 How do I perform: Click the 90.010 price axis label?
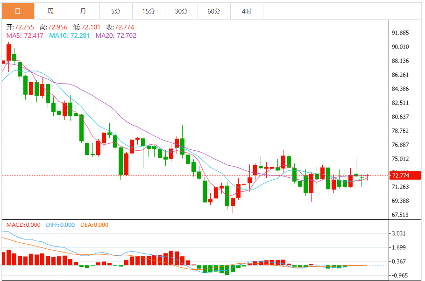click(x=400, y=47)
